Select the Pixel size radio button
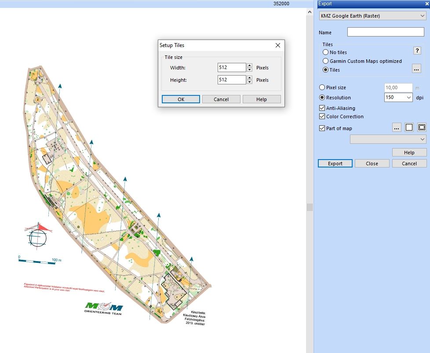Image resolution: width=430 pixels, height=353 pixels. click(x=322, y=87)
